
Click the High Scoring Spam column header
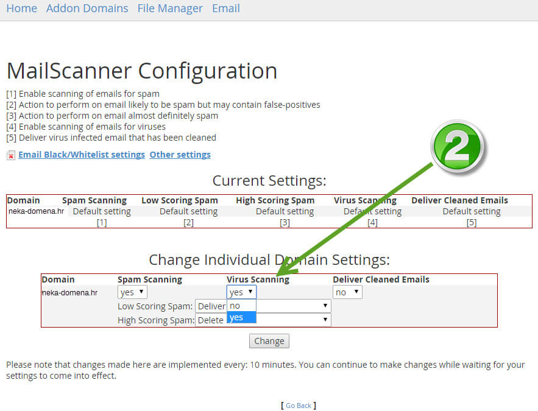[275, 200]
